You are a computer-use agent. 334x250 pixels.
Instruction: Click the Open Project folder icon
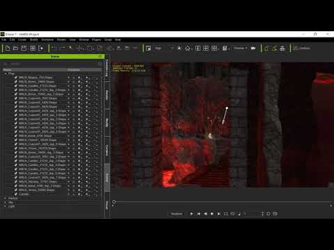coord(15,48)
